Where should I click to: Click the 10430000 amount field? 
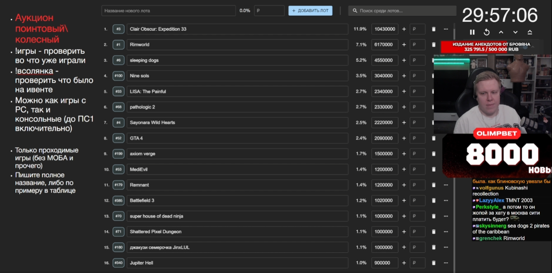(385, 29)
